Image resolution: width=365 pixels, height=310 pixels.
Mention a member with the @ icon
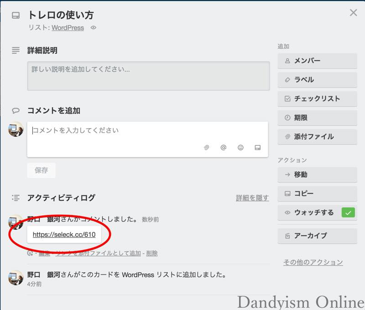pos(223,147)
